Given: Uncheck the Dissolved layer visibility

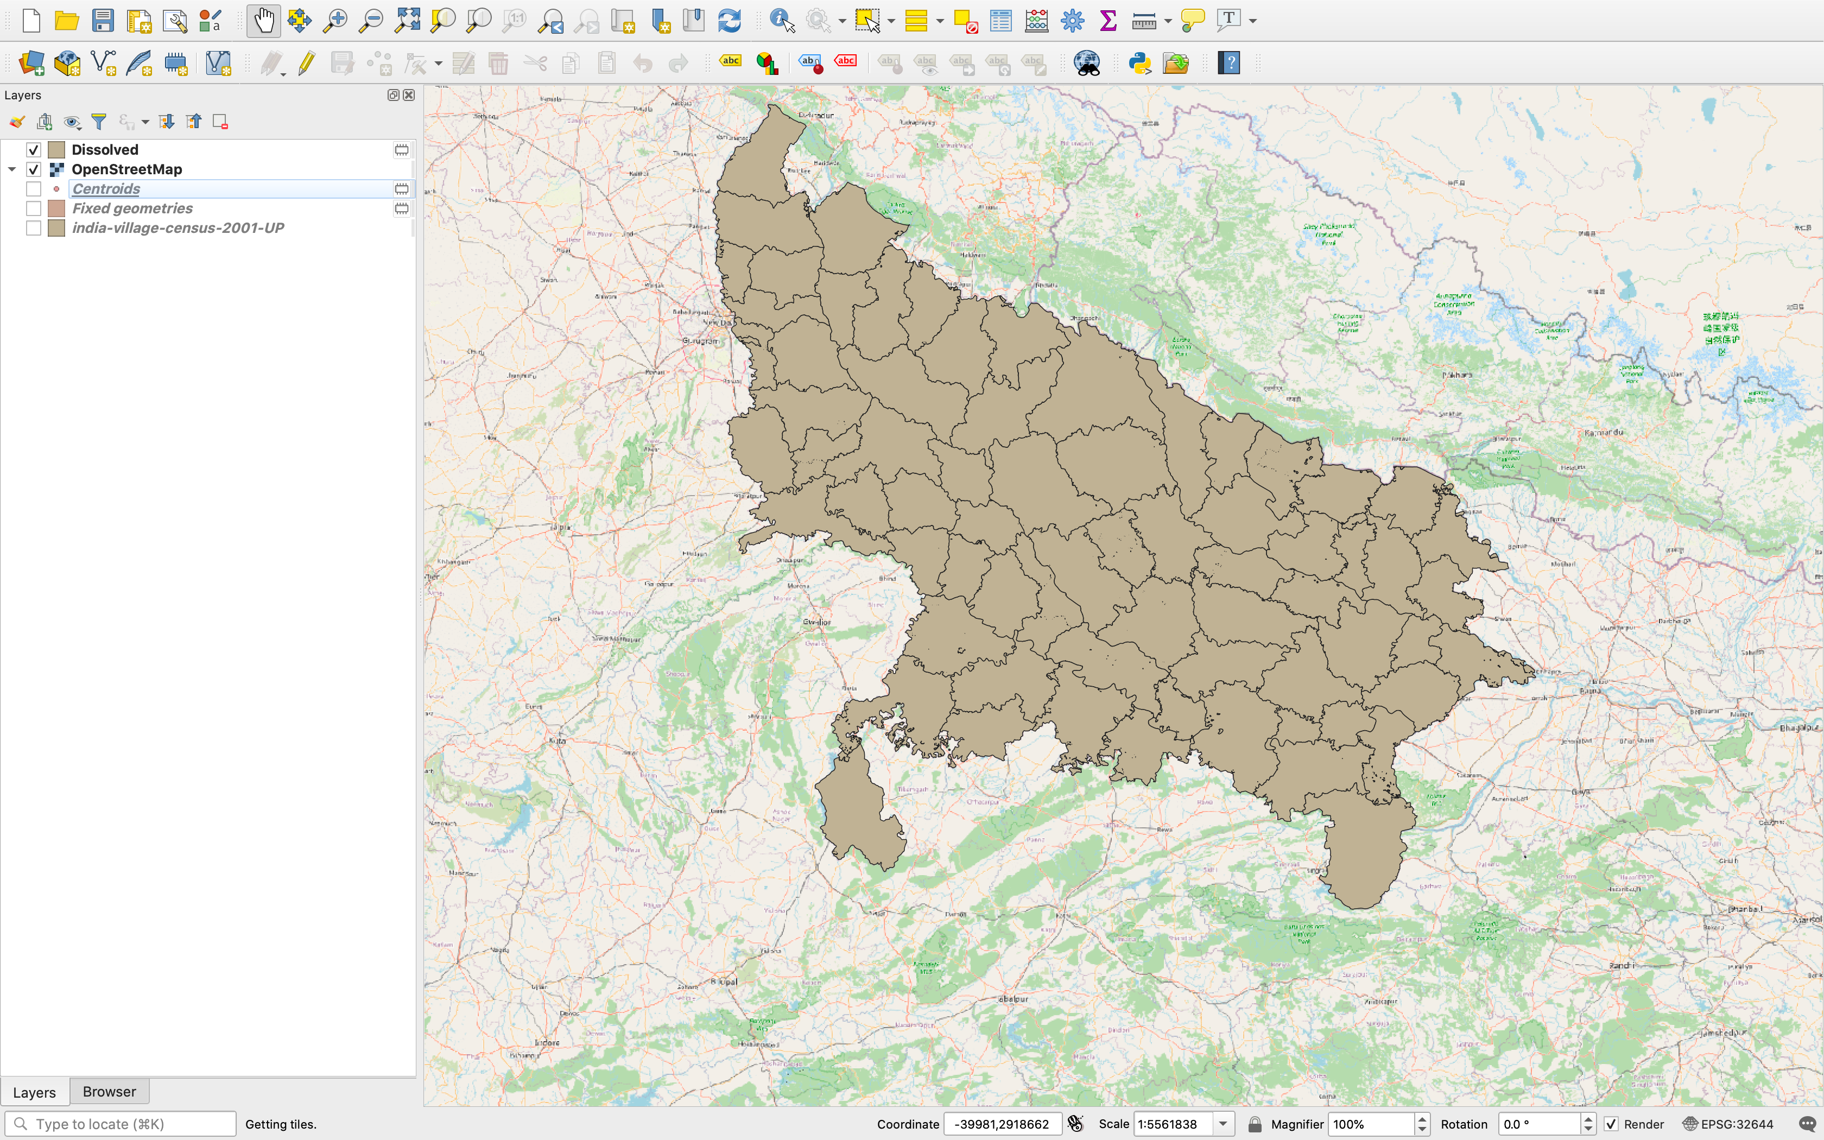Looking at the screenshot, I should (33, 149).
